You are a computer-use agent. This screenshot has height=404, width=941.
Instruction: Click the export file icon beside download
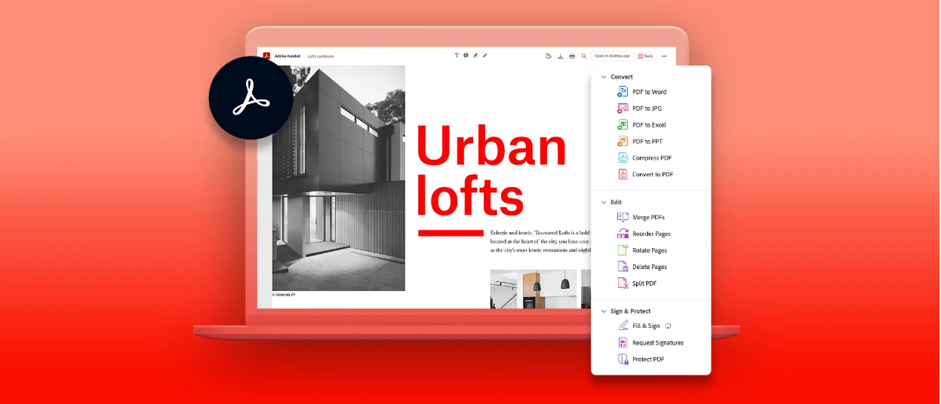(x=549, y=56)
